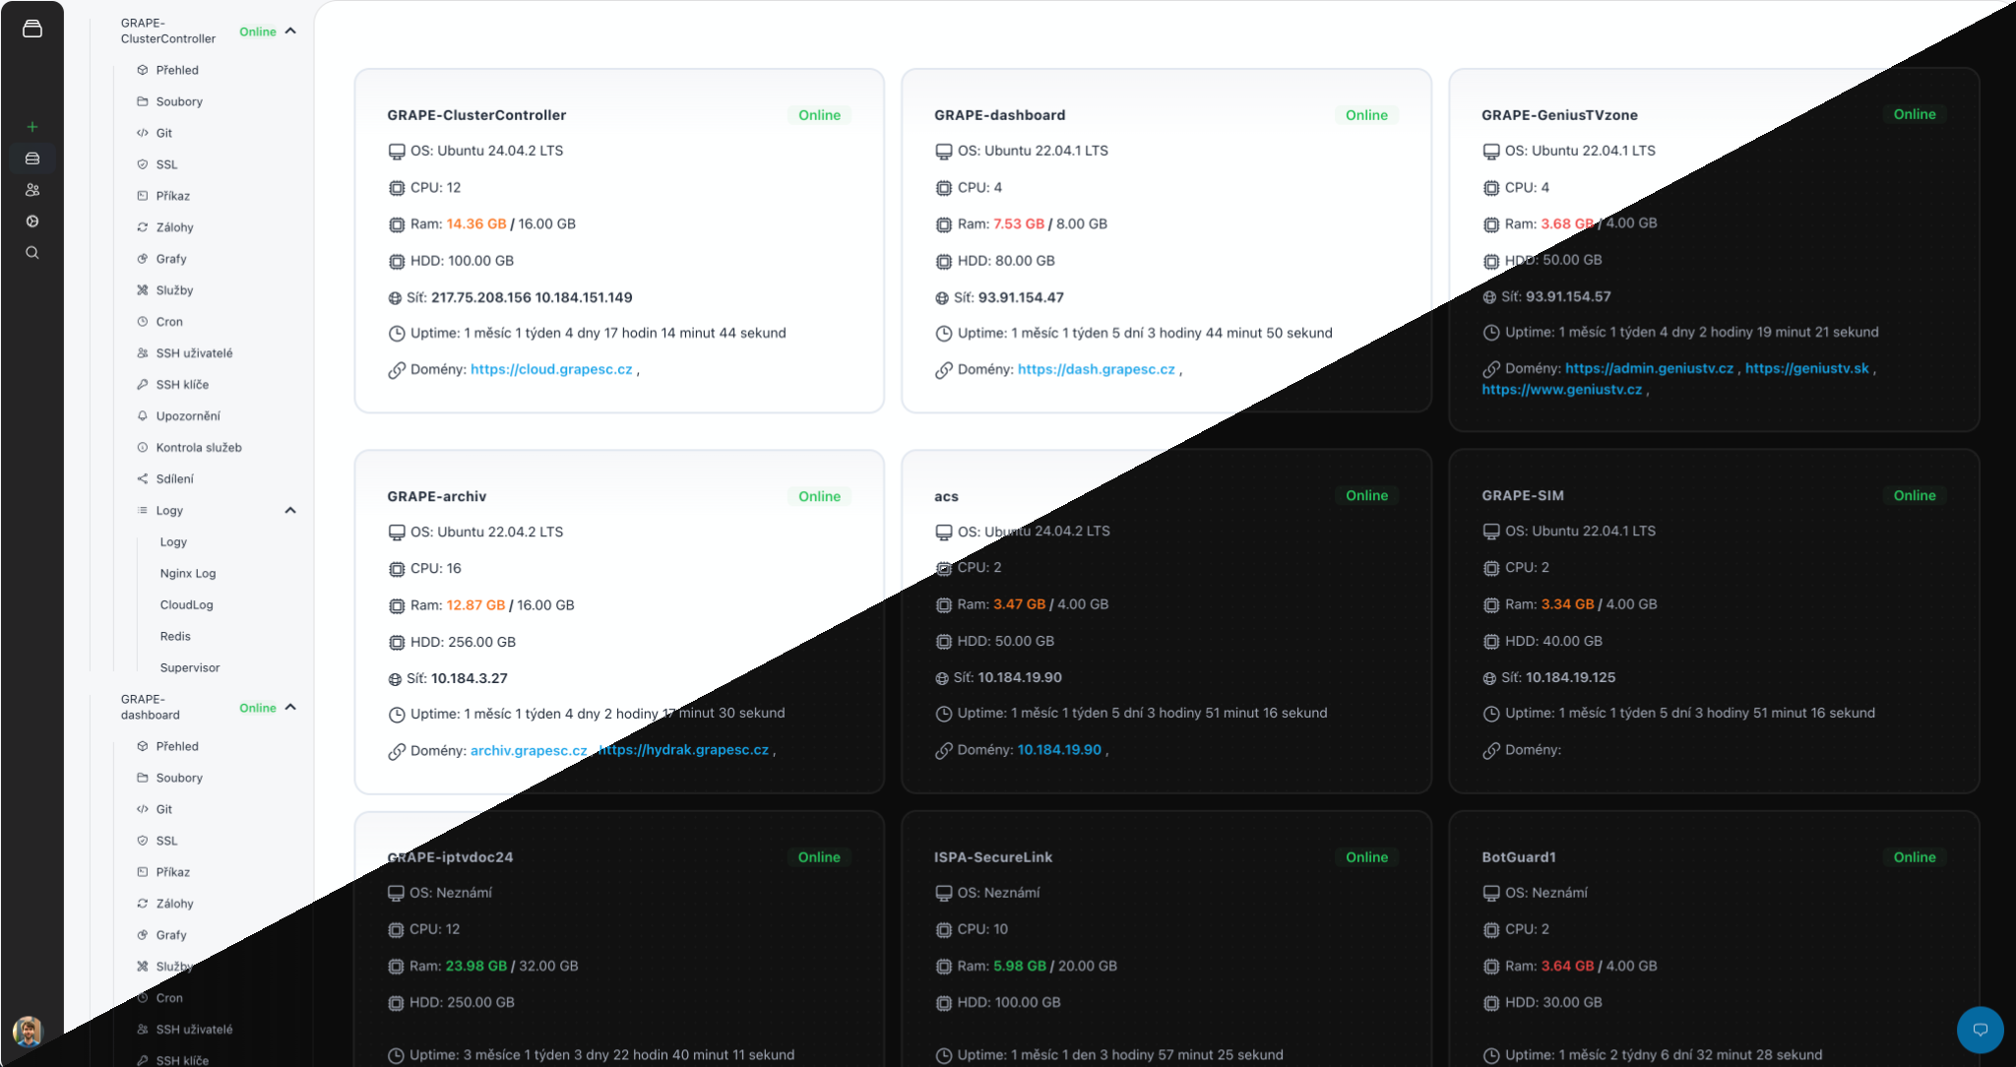Open the https://dash.grapesc.cz domain link
Screen dimensions: 2016x1067
(1096, 370)
